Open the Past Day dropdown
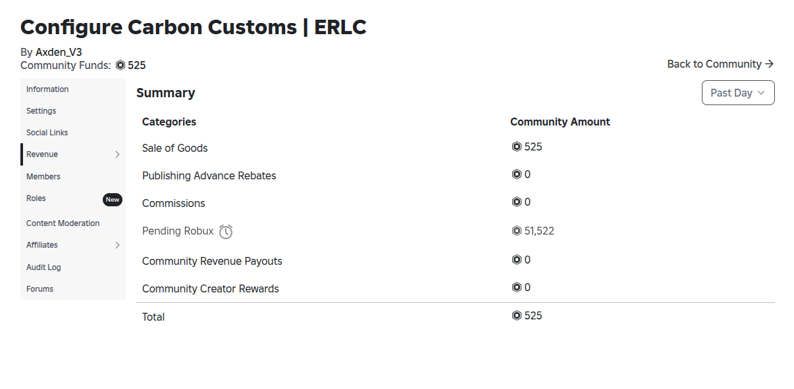The width and height of the screenshot is (794, 389). 738,93
